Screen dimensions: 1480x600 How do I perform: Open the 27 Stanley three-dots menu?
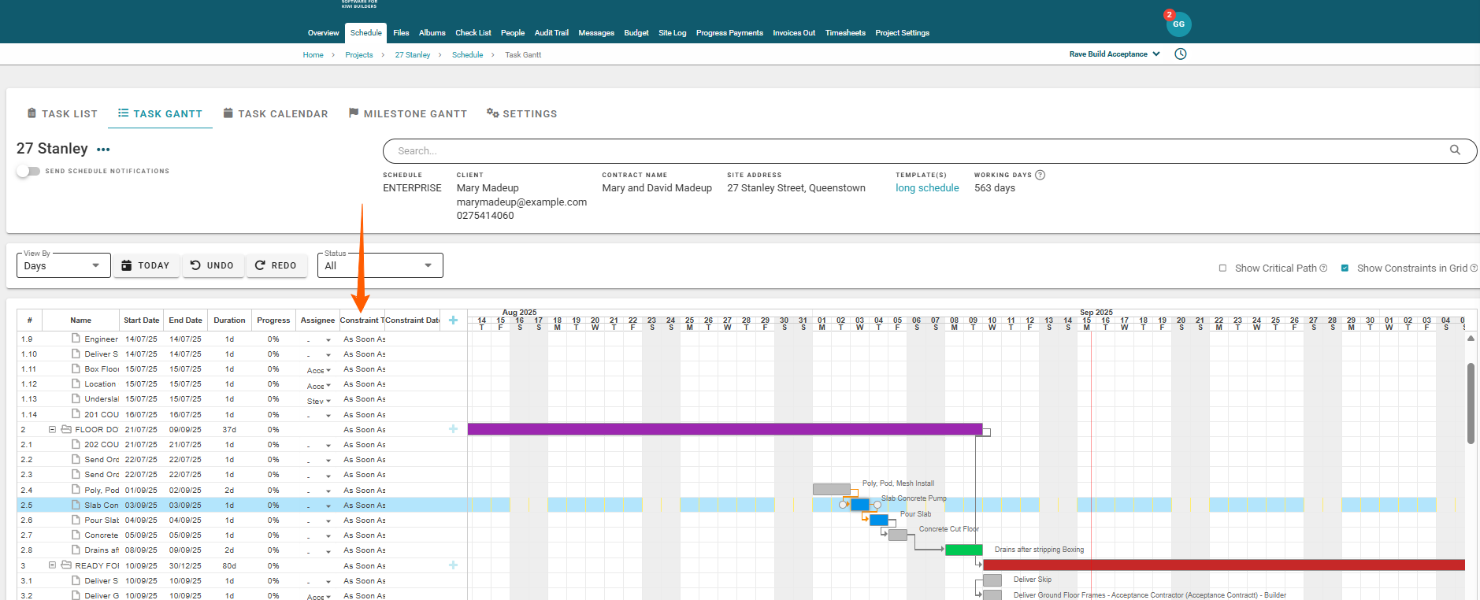pos(103,150)
